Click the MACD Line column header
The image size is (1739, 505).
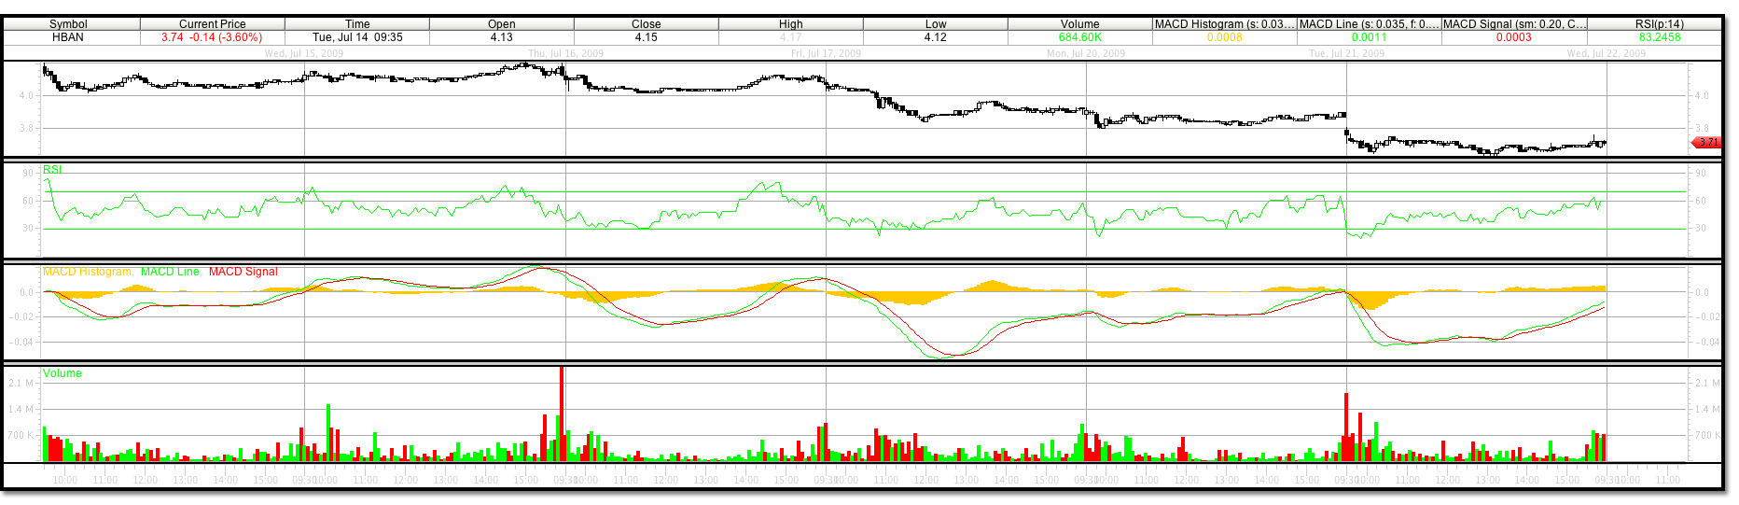pyautogui.click(x=1369, y=24)
